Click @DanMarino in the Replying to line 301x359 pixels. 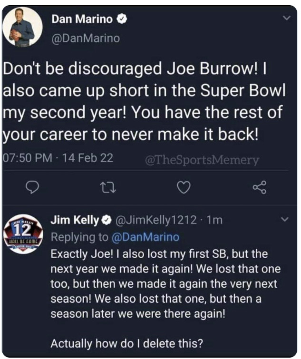point(145,236)
